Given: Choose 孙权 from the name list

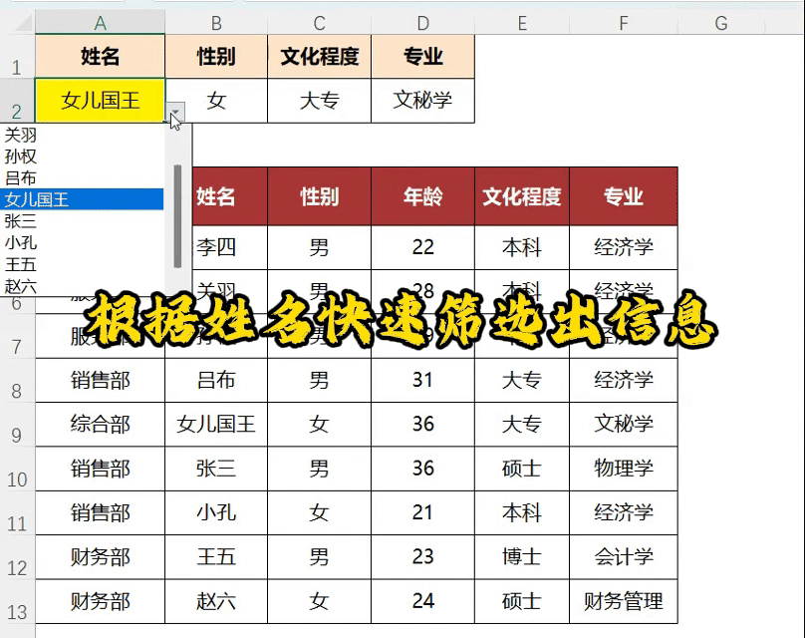Looking at the screenshot, I should 82,157.
